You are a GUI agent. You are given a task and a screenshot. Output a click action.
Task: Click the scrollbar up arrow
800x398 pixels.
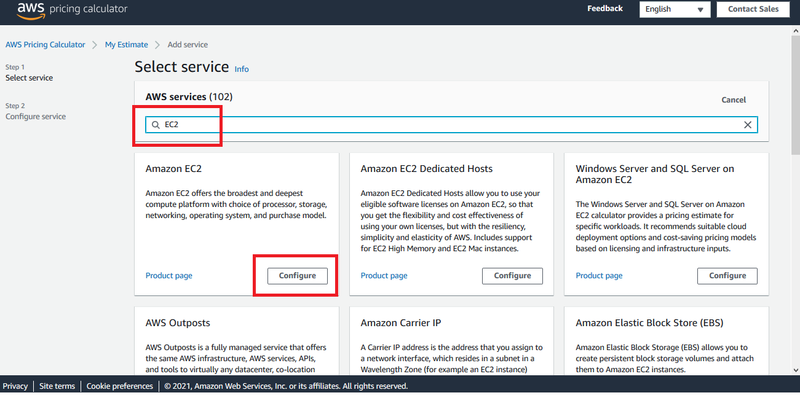pos(795,31)
